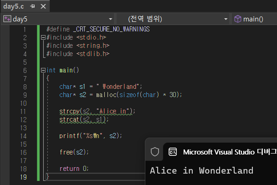This screenshot has width=277, height=185.
Task: Select the Microsoft Visual Studio 디버그 console tab
Action: pos(220,152)
